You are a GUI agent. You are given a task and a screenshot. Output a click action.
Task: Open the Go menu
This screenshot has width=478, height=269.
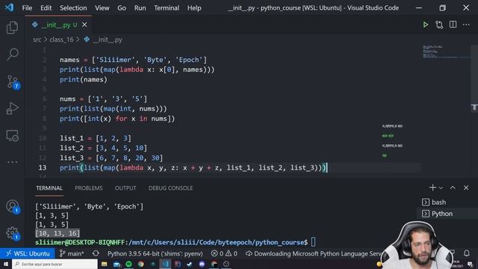tap(122, 8)
